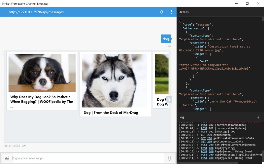Activate the microphone speech input icon
Viewport: 264px width, 164px height.
click(x=169, y=158)
